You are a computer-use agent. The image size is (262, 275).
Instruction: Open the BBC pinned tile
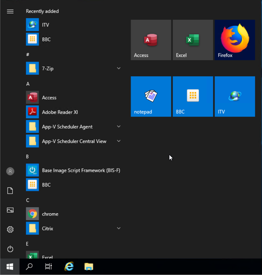[x=193, y=97]
